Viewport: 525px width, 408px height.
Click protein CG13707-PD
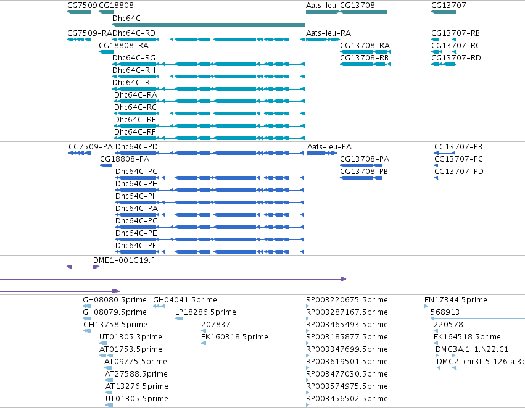[459, 172]
